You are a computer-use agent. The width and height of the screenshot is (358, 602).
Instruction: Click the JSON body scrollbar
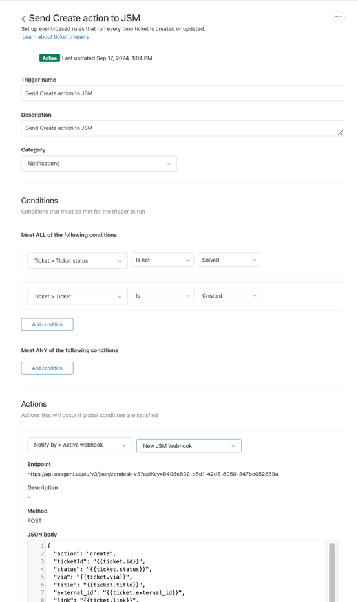point(332,572)
